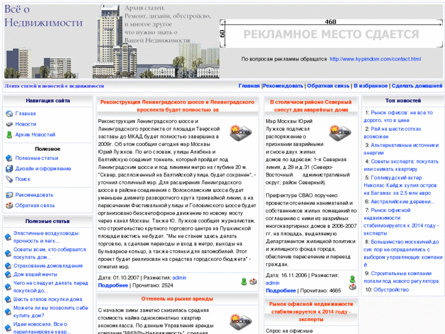Open article Дом вашей мечты
This screenshot has height=334, width=445.
pos(35,275)
